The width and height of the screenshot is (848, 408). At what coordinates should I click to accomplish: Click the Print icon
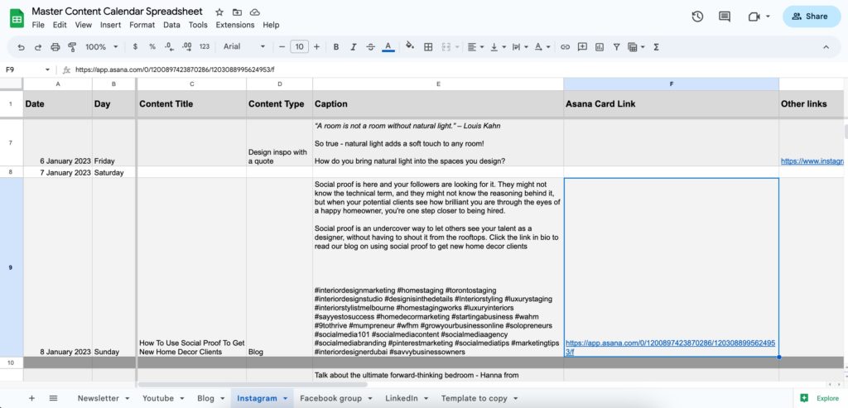55,47
